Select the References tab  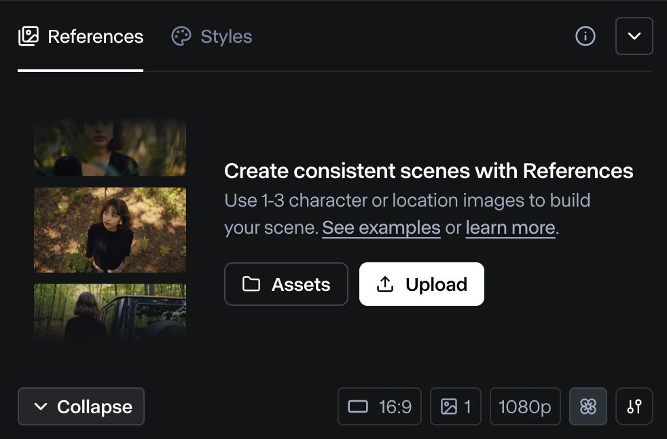pyautogui.click(x=94, y=36)
